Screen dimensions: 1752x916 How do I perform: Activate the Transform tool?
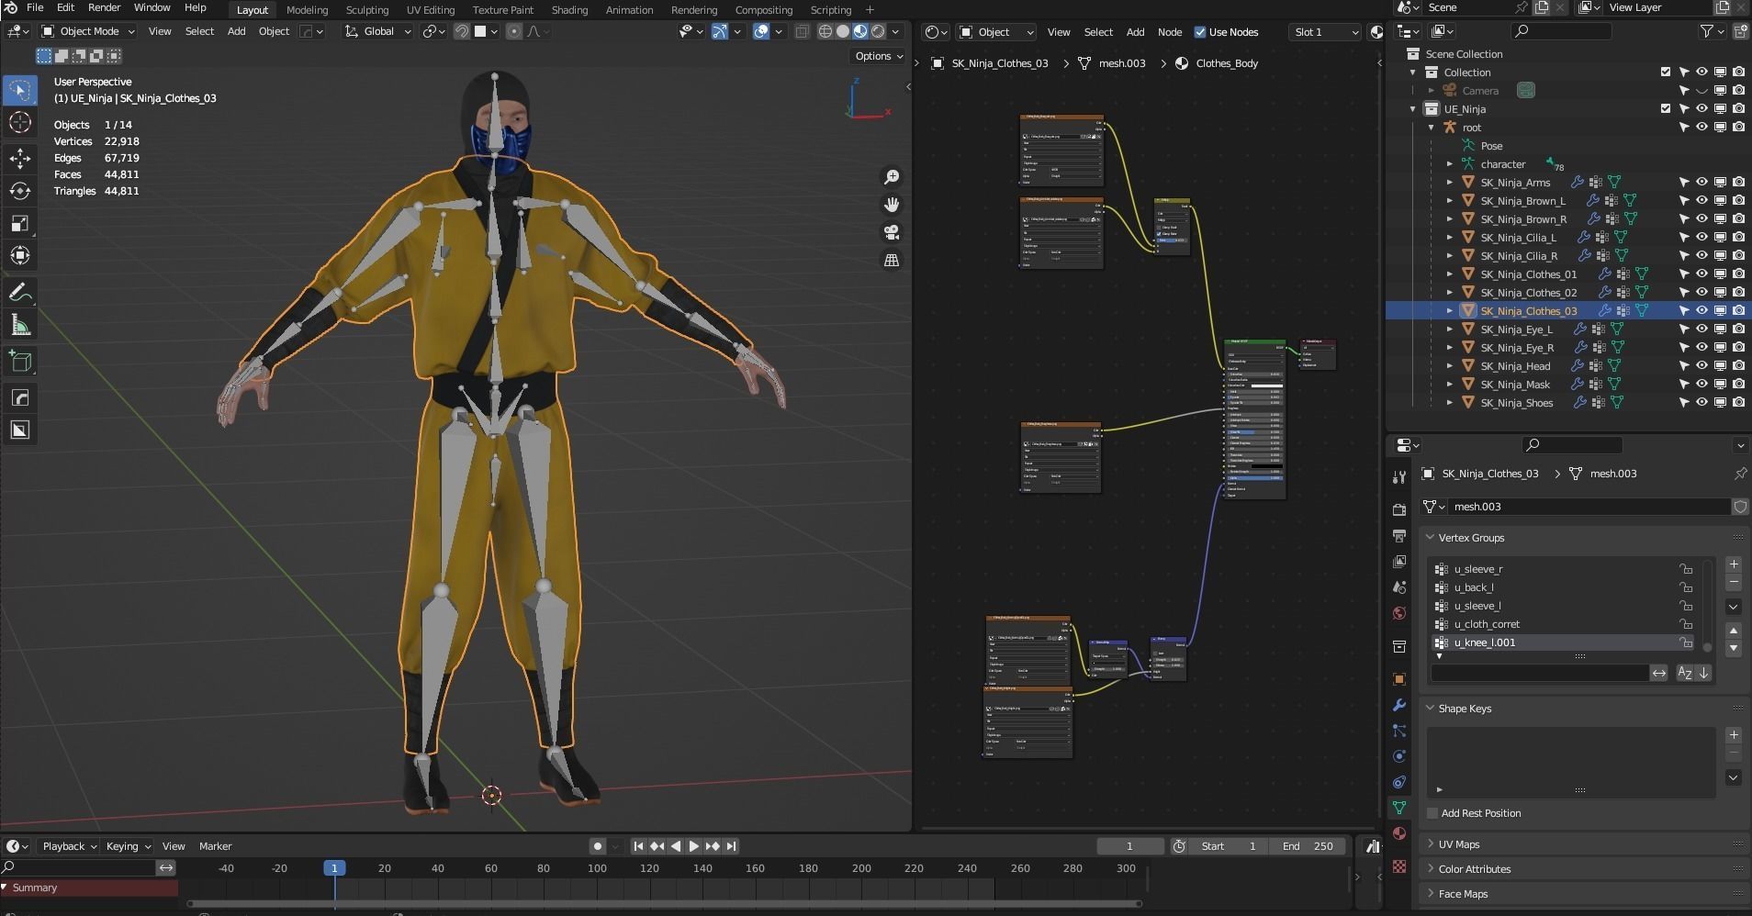click(x=20, y=255)
